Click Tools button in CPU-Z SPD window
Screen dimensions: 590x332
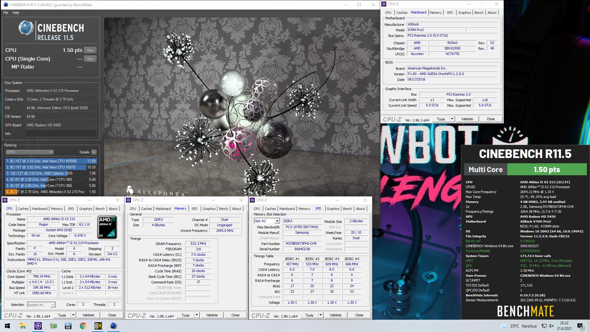click(x=309, y=315)
